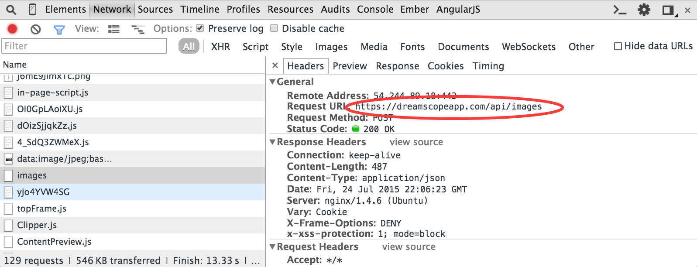The image size is (697, 267).
Task: Filter requests by XHR type
Action: pos(220,47)
